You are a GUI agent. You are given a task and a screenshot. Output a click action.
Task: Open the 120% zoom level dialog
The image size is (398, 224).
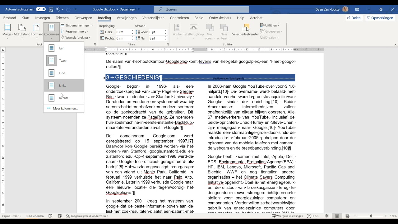[393, 216]
